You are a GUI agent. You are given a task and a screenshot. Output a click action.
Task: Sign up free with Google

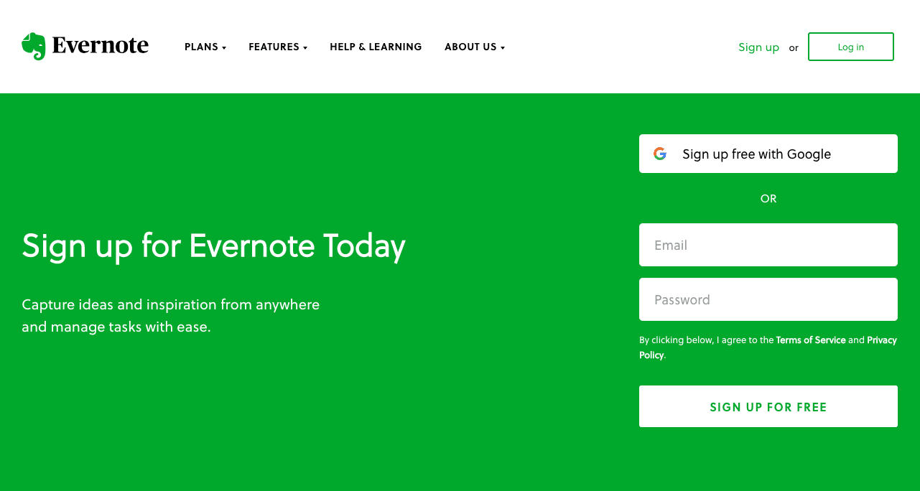point(768,154)
